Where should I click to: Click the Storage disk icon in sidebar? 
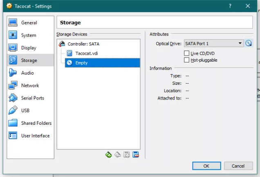point(13,60)
